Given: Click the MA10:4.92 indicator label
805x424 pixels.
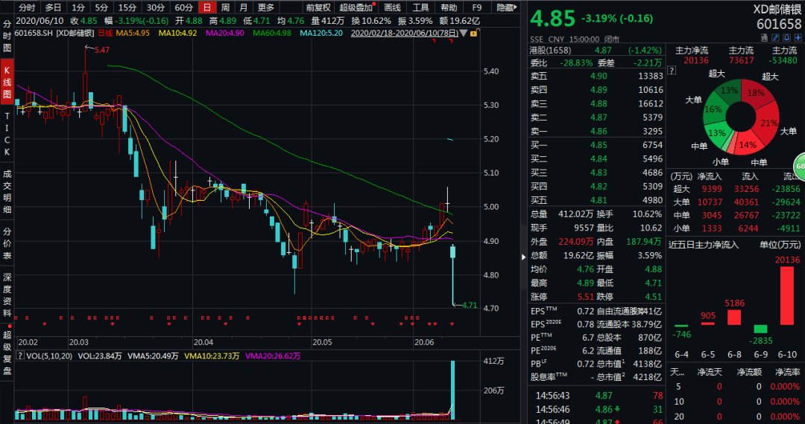Looking at the screenshot, I should 177,33.
